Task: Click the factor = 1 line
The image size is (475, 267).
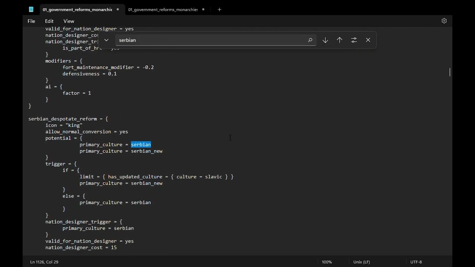Action: pos(77,93)
